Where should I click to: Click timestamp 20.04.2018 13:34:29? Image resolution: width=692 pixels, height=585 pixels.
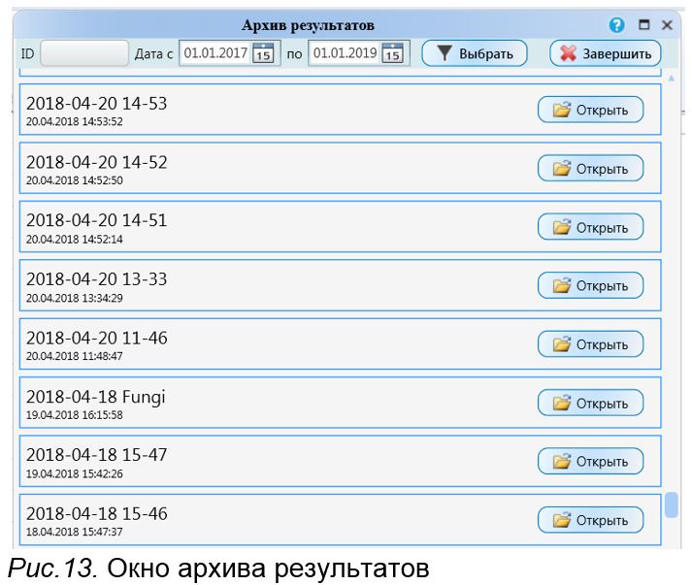click(75, 298)
